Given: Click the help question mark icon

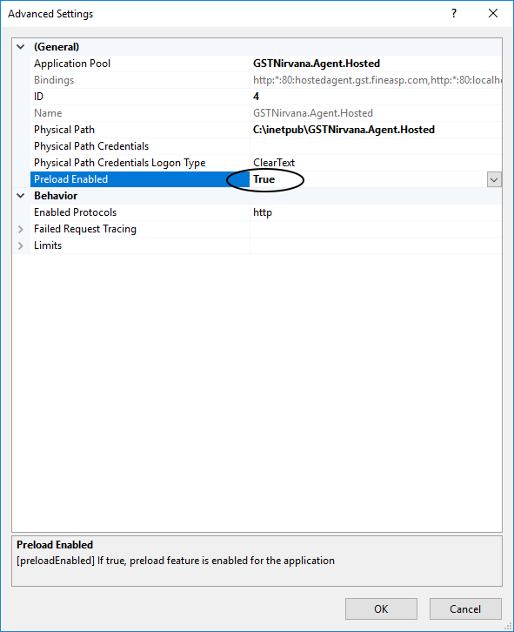Looking at the screenshot, I should pyautogui.click(x=454, y=13).
